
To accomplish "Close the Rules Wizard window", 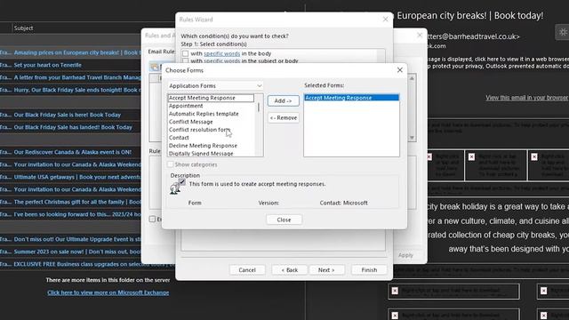I will click(x=385, y=20).
